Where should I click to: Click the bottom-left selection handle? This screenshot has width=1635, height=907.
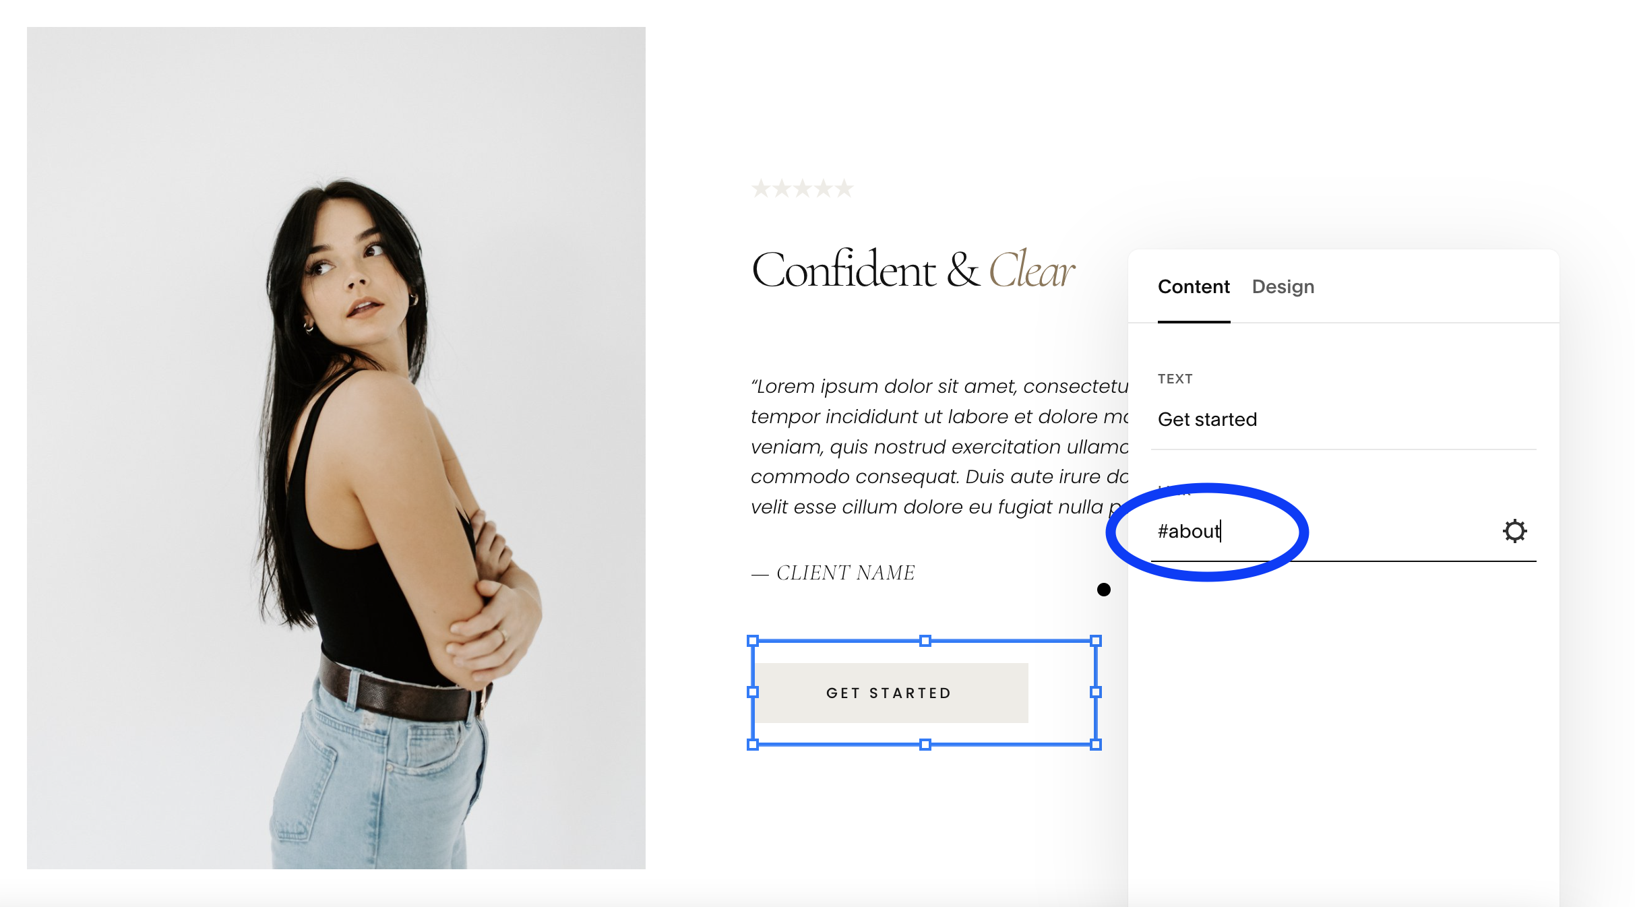pyautogui.click(x=753, y=745)
